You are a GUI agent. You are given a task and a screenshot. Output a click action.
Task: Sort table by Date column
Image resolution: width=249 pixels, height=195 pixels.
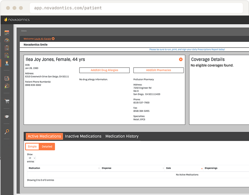point(184,168)
